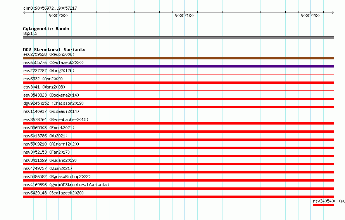Click nsv5909210 (Almarri2020) variant label
345x220 pixels.
click(x=51, y=144)
